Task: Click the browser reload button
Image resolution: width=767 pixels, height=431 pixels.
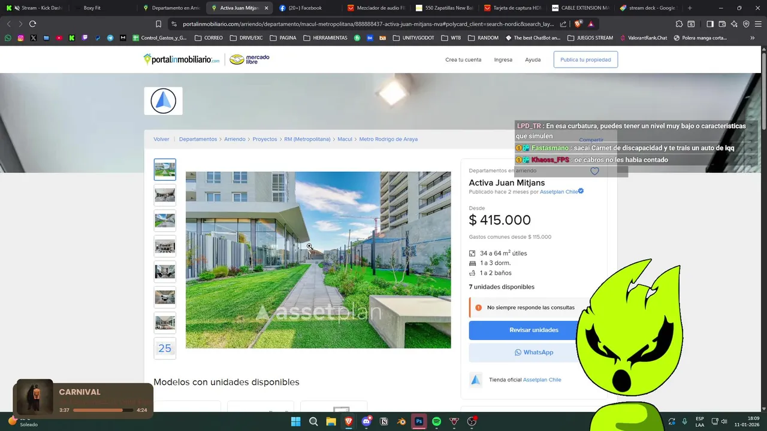Action: [x=32, y=24]
